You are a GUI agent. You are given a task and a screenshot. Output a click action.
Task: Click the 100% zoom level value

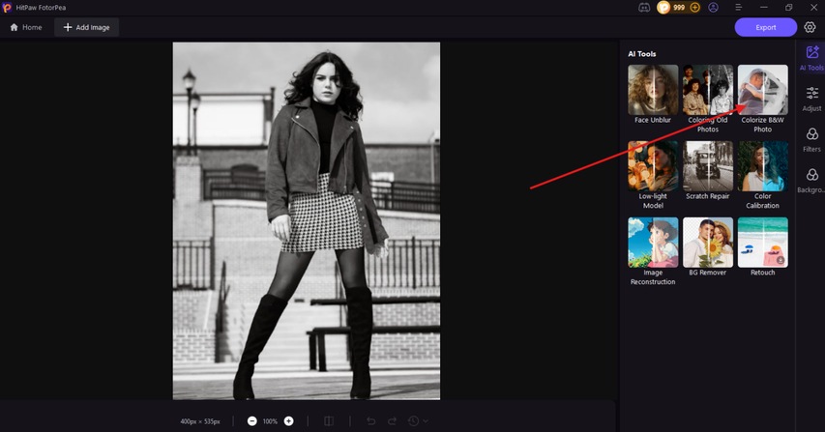(270, 421)
